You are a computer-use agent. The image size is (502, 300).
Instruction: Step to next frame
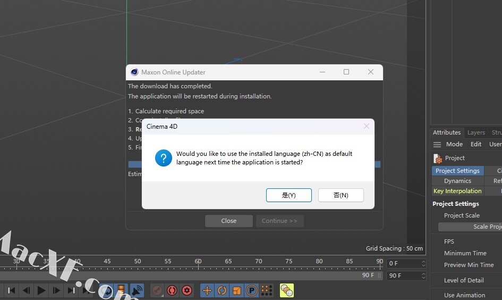[56, 291]
